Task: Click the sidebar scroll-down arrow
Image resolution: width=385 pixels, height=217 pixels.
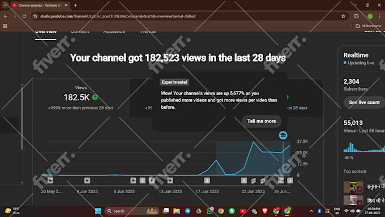Action: point(22,183)
